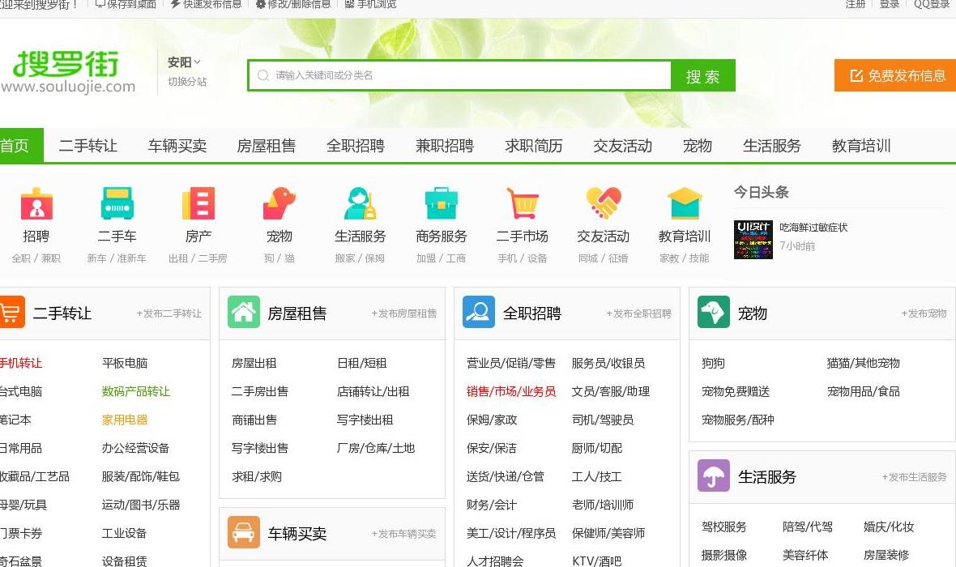Click the orange car icon beside 车辆买卖 heading
The height and width of the screenshot is (567, 956).
tap(244, 532)
